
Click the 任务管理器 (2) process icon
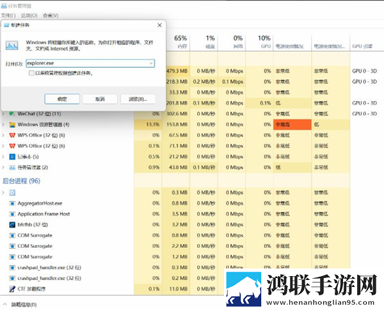(x=12, y=167)
